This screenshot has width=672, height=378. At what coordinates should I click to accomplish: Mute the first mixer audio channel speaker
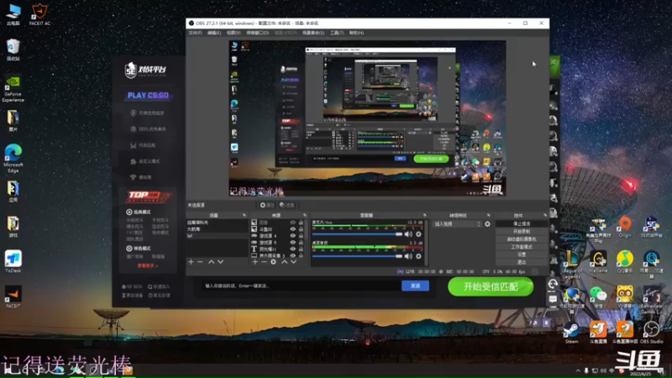(x=408, y=234)
